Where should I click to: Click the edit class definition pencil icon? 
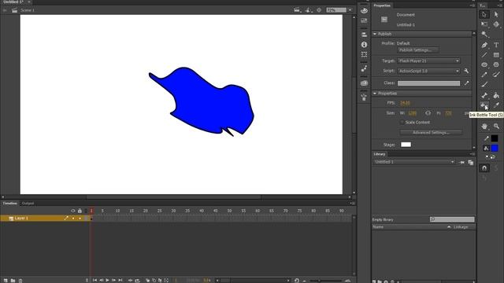pyautogui.click(x=466, y=83)
